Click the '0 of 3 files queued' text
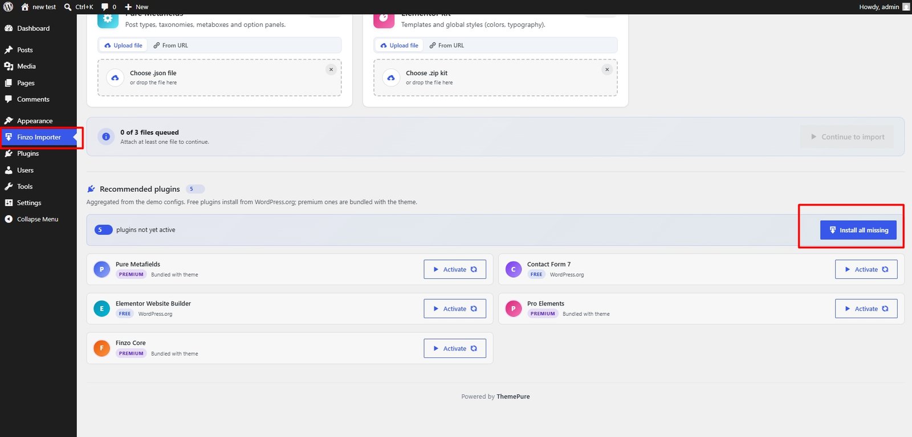The width and height of the screenshot is (912, 437). click(x=149, y=133)
